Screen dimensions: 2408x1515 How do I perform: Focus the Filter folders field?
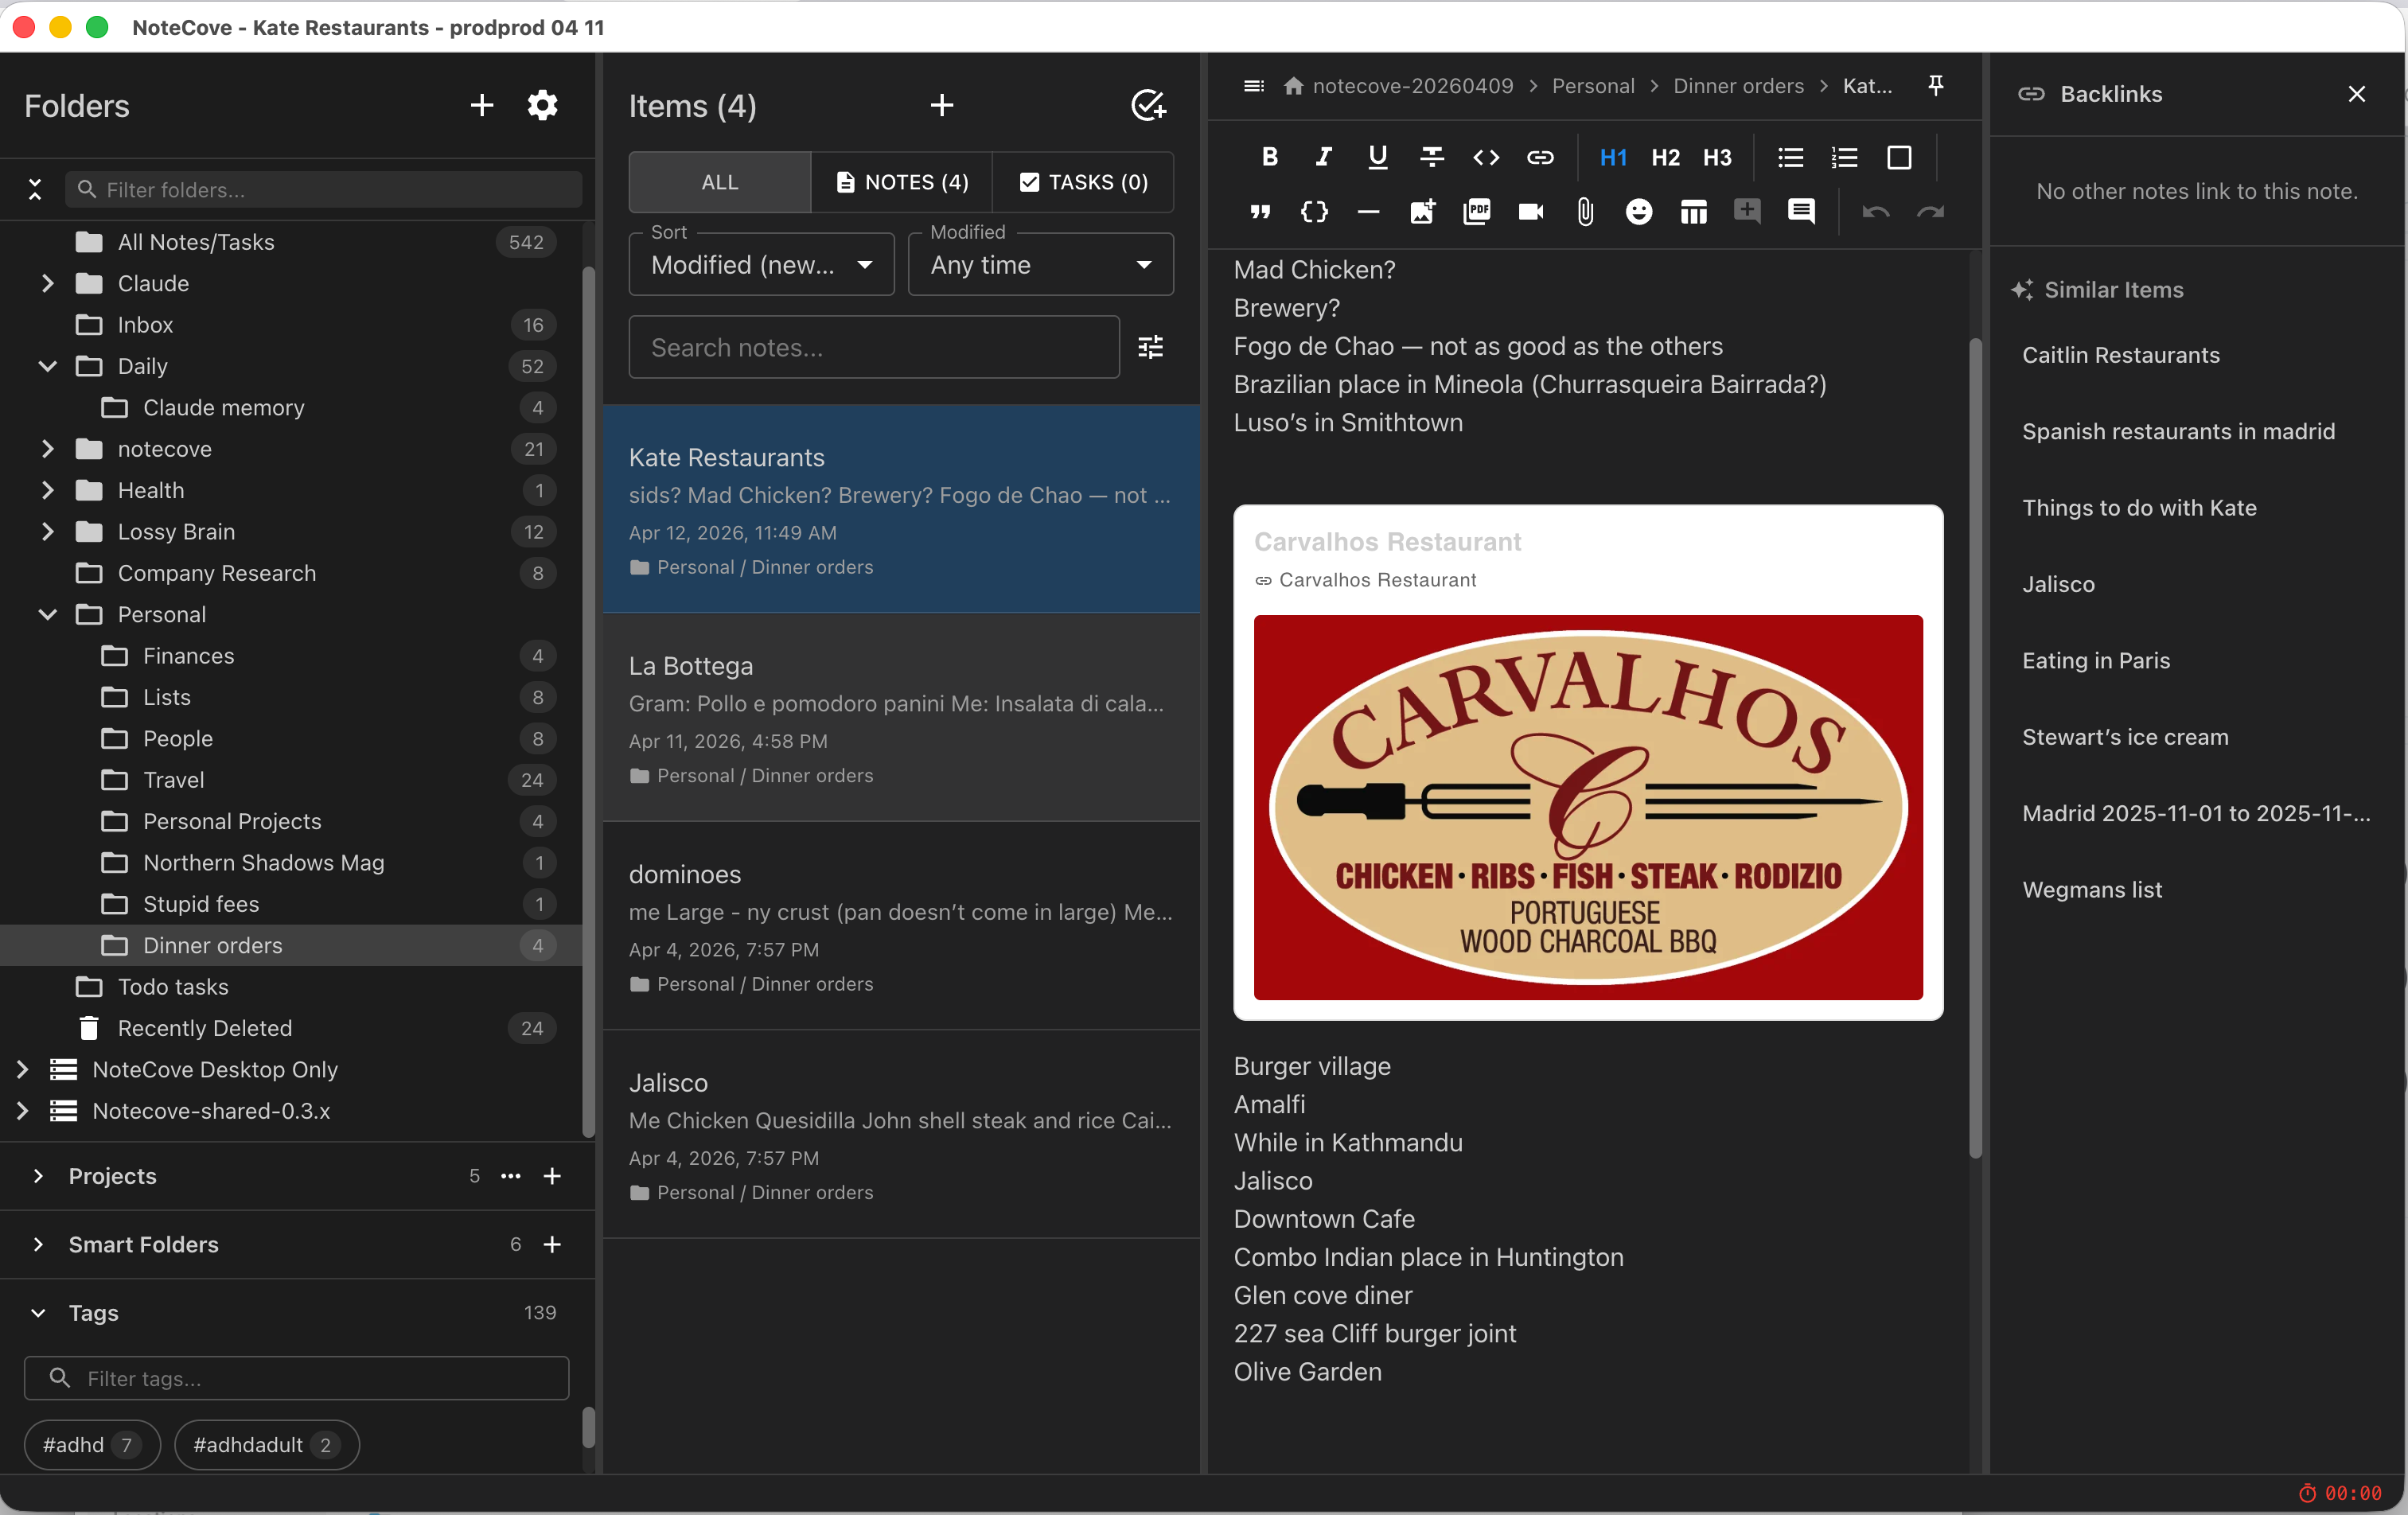(x=324, y=189)
